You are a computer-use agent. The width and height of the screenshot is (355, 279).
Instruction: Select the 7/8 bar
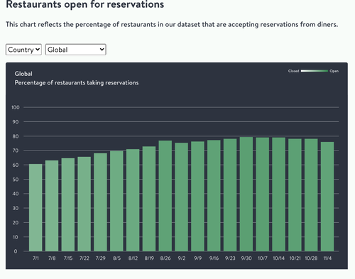(52, 206)
